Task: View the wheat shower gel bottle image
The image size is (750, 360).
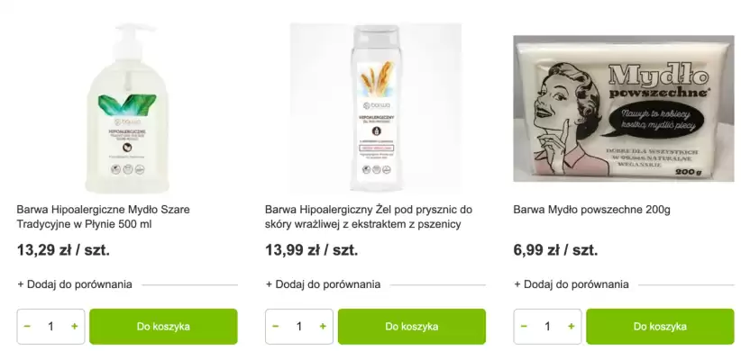Action: coord(376,108)
